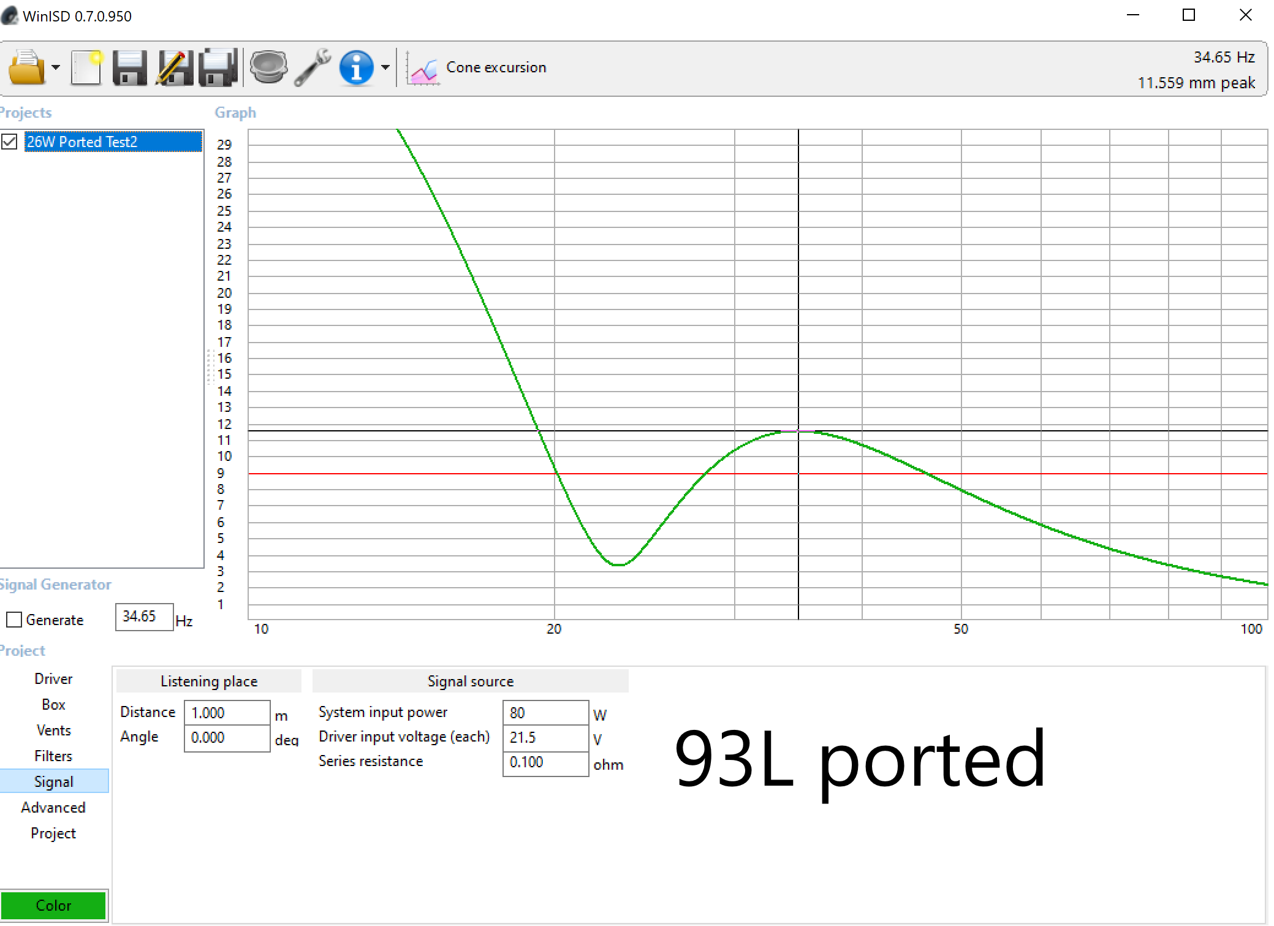1274x926 pixels.
Task: Enable the Generate signal checkbox
Action: point(13,620)
